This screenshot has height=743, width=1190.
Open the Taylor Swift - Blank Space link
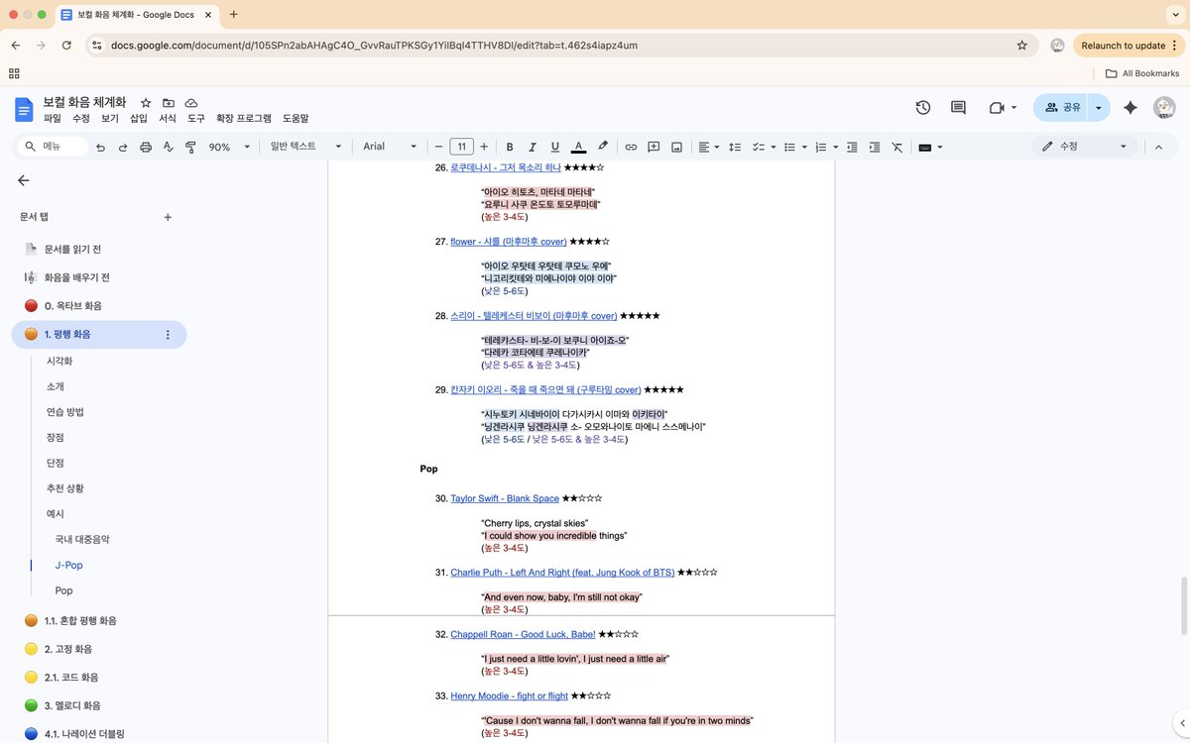[x=505, y=498]
